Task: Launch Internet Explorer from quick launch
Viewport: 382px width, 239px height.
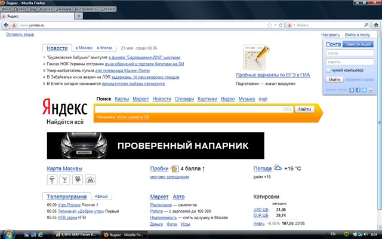Action: (x=41, y=235)
